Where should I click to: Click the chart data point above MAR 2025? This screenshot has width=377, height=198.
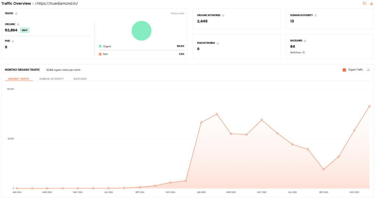pyautogui.click(x=231, y=134)
